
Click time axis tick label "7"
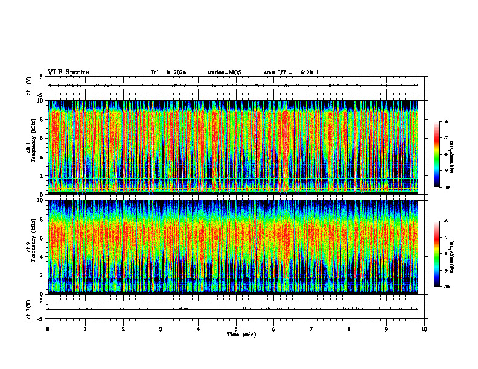pos(311,329)
